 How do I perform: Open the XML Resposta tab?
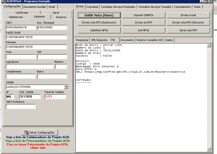[x=99, y=40]
